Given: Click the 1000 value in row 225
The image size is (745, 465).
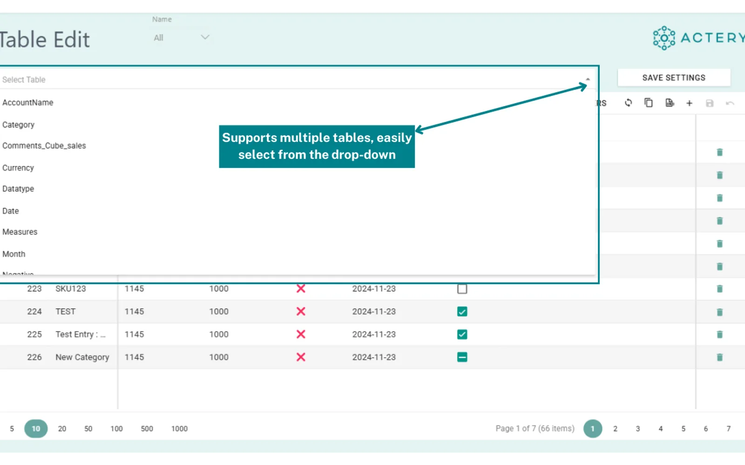Looking at the screenshot, I should coord(219,334).
